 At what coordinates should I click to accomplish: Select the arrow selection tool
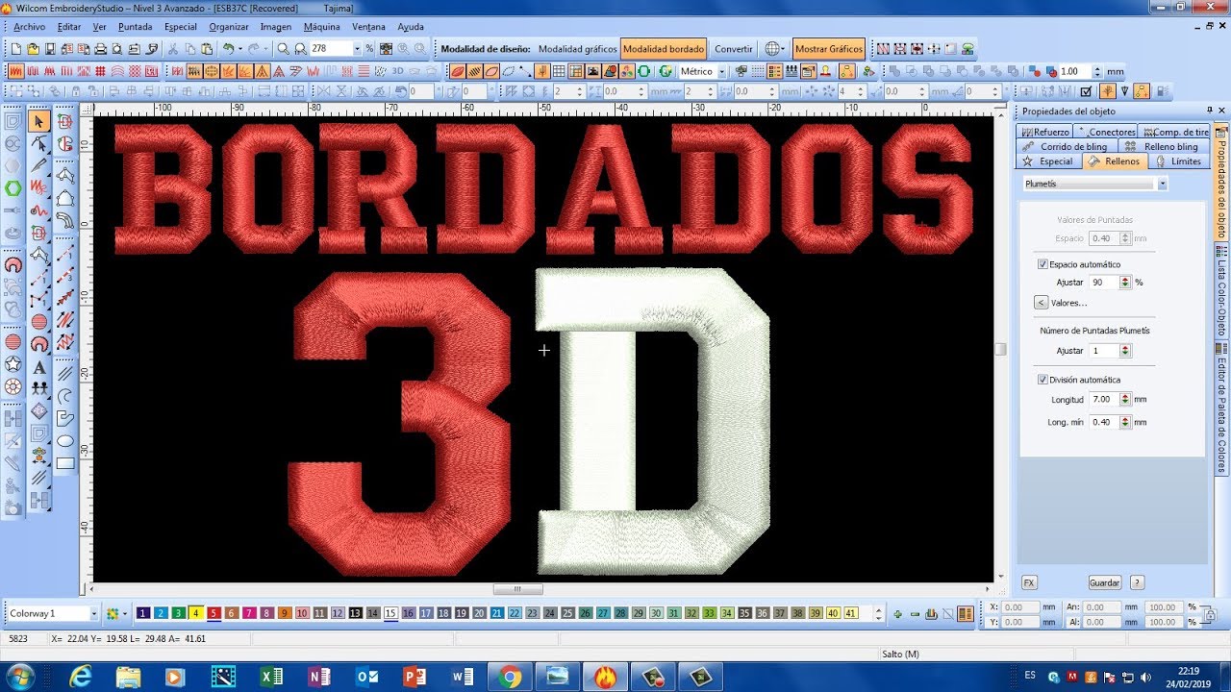[38, 121]
